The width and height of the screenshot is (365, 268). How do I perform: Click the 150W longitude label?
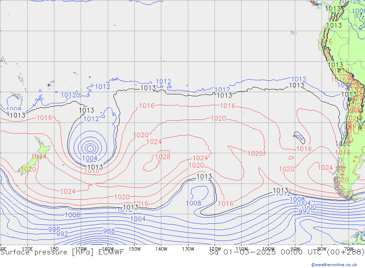coord(135,249)
